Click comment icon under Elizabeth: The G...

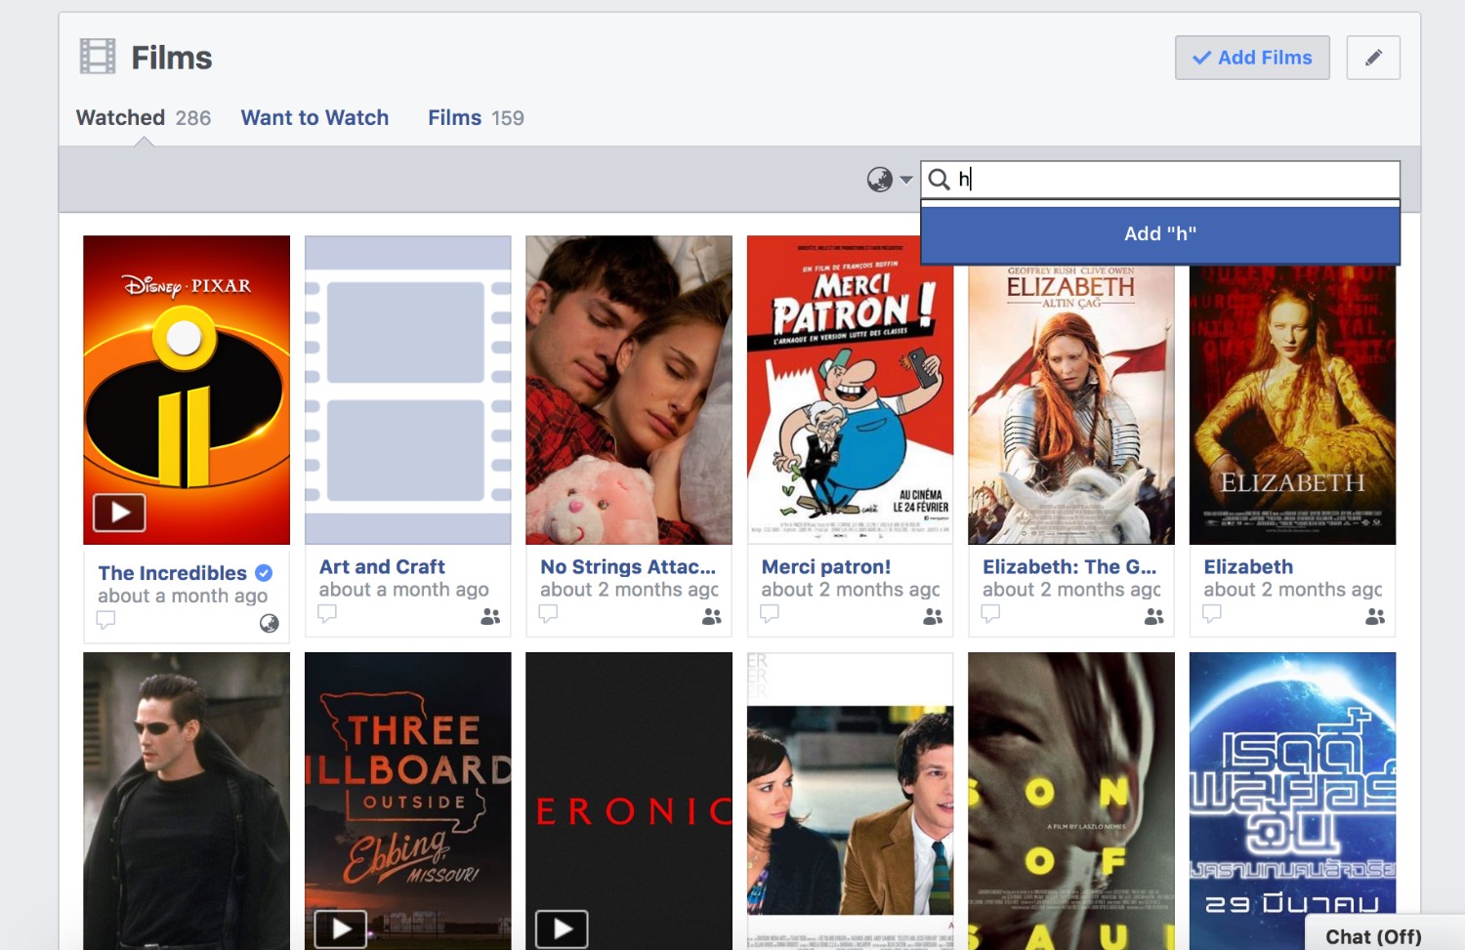coord(991,613)
